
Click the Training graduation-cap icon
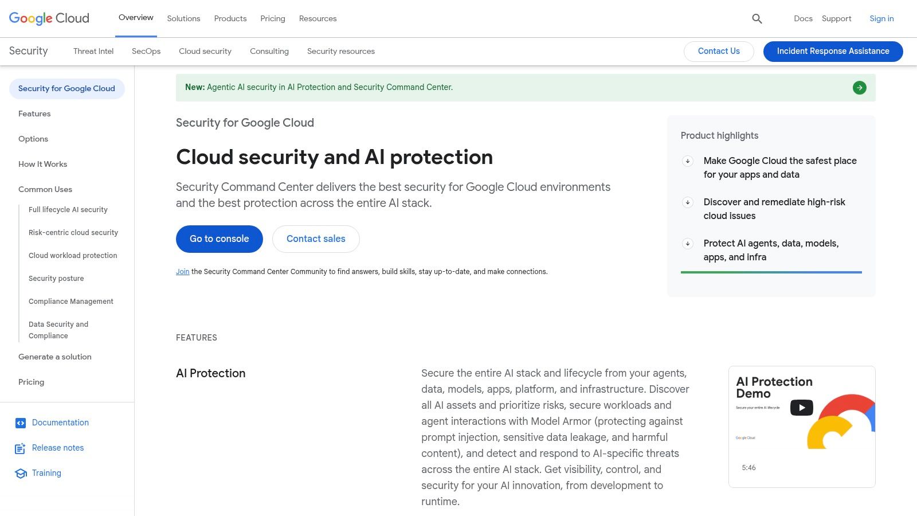coord(21,473)
